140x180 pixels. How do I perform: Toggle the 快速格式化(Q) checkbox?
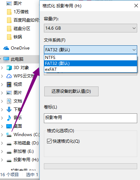pyautogui.click(x=49, y=141)
